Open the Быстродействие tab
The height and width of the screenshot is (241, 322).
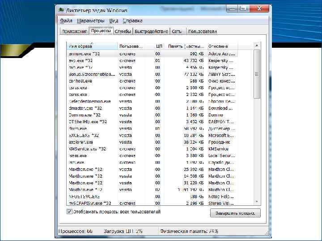(x=151, y=31)
